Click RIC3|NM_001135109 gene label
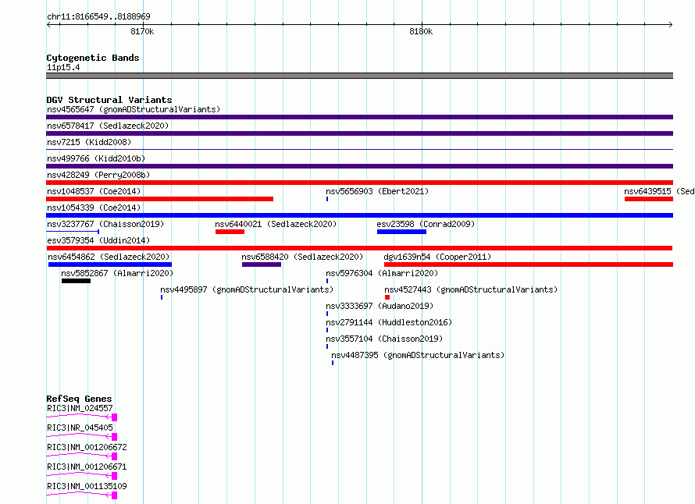Screen dimensions: 695x504 (x=87, y=486)
